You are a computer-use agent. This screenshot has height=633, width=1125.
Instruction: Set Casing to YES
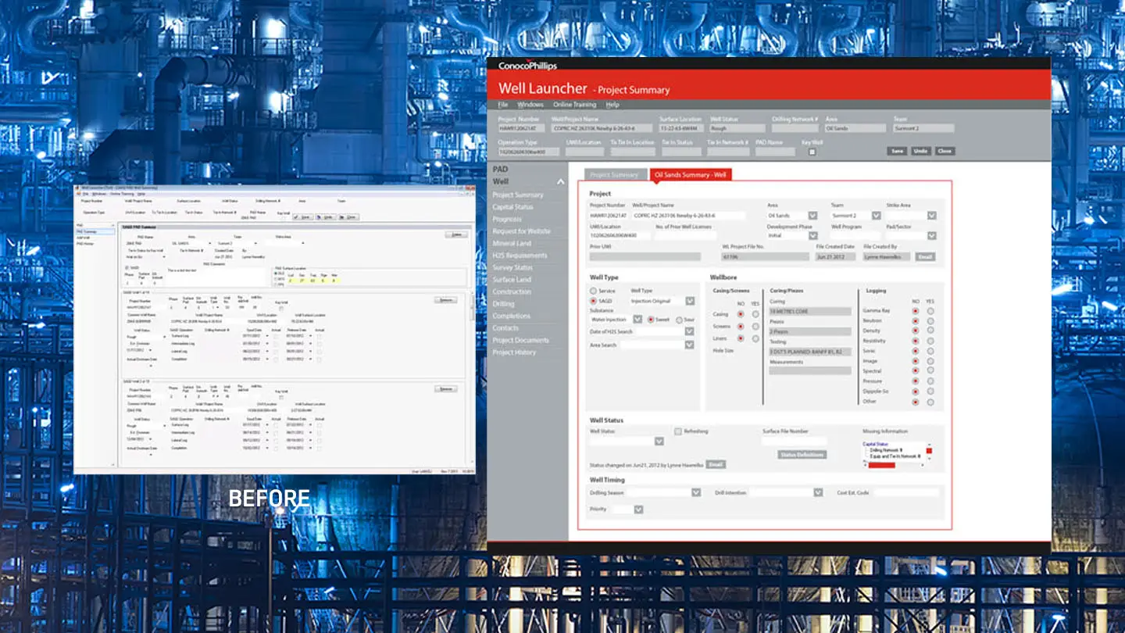(x=755, y=314)
